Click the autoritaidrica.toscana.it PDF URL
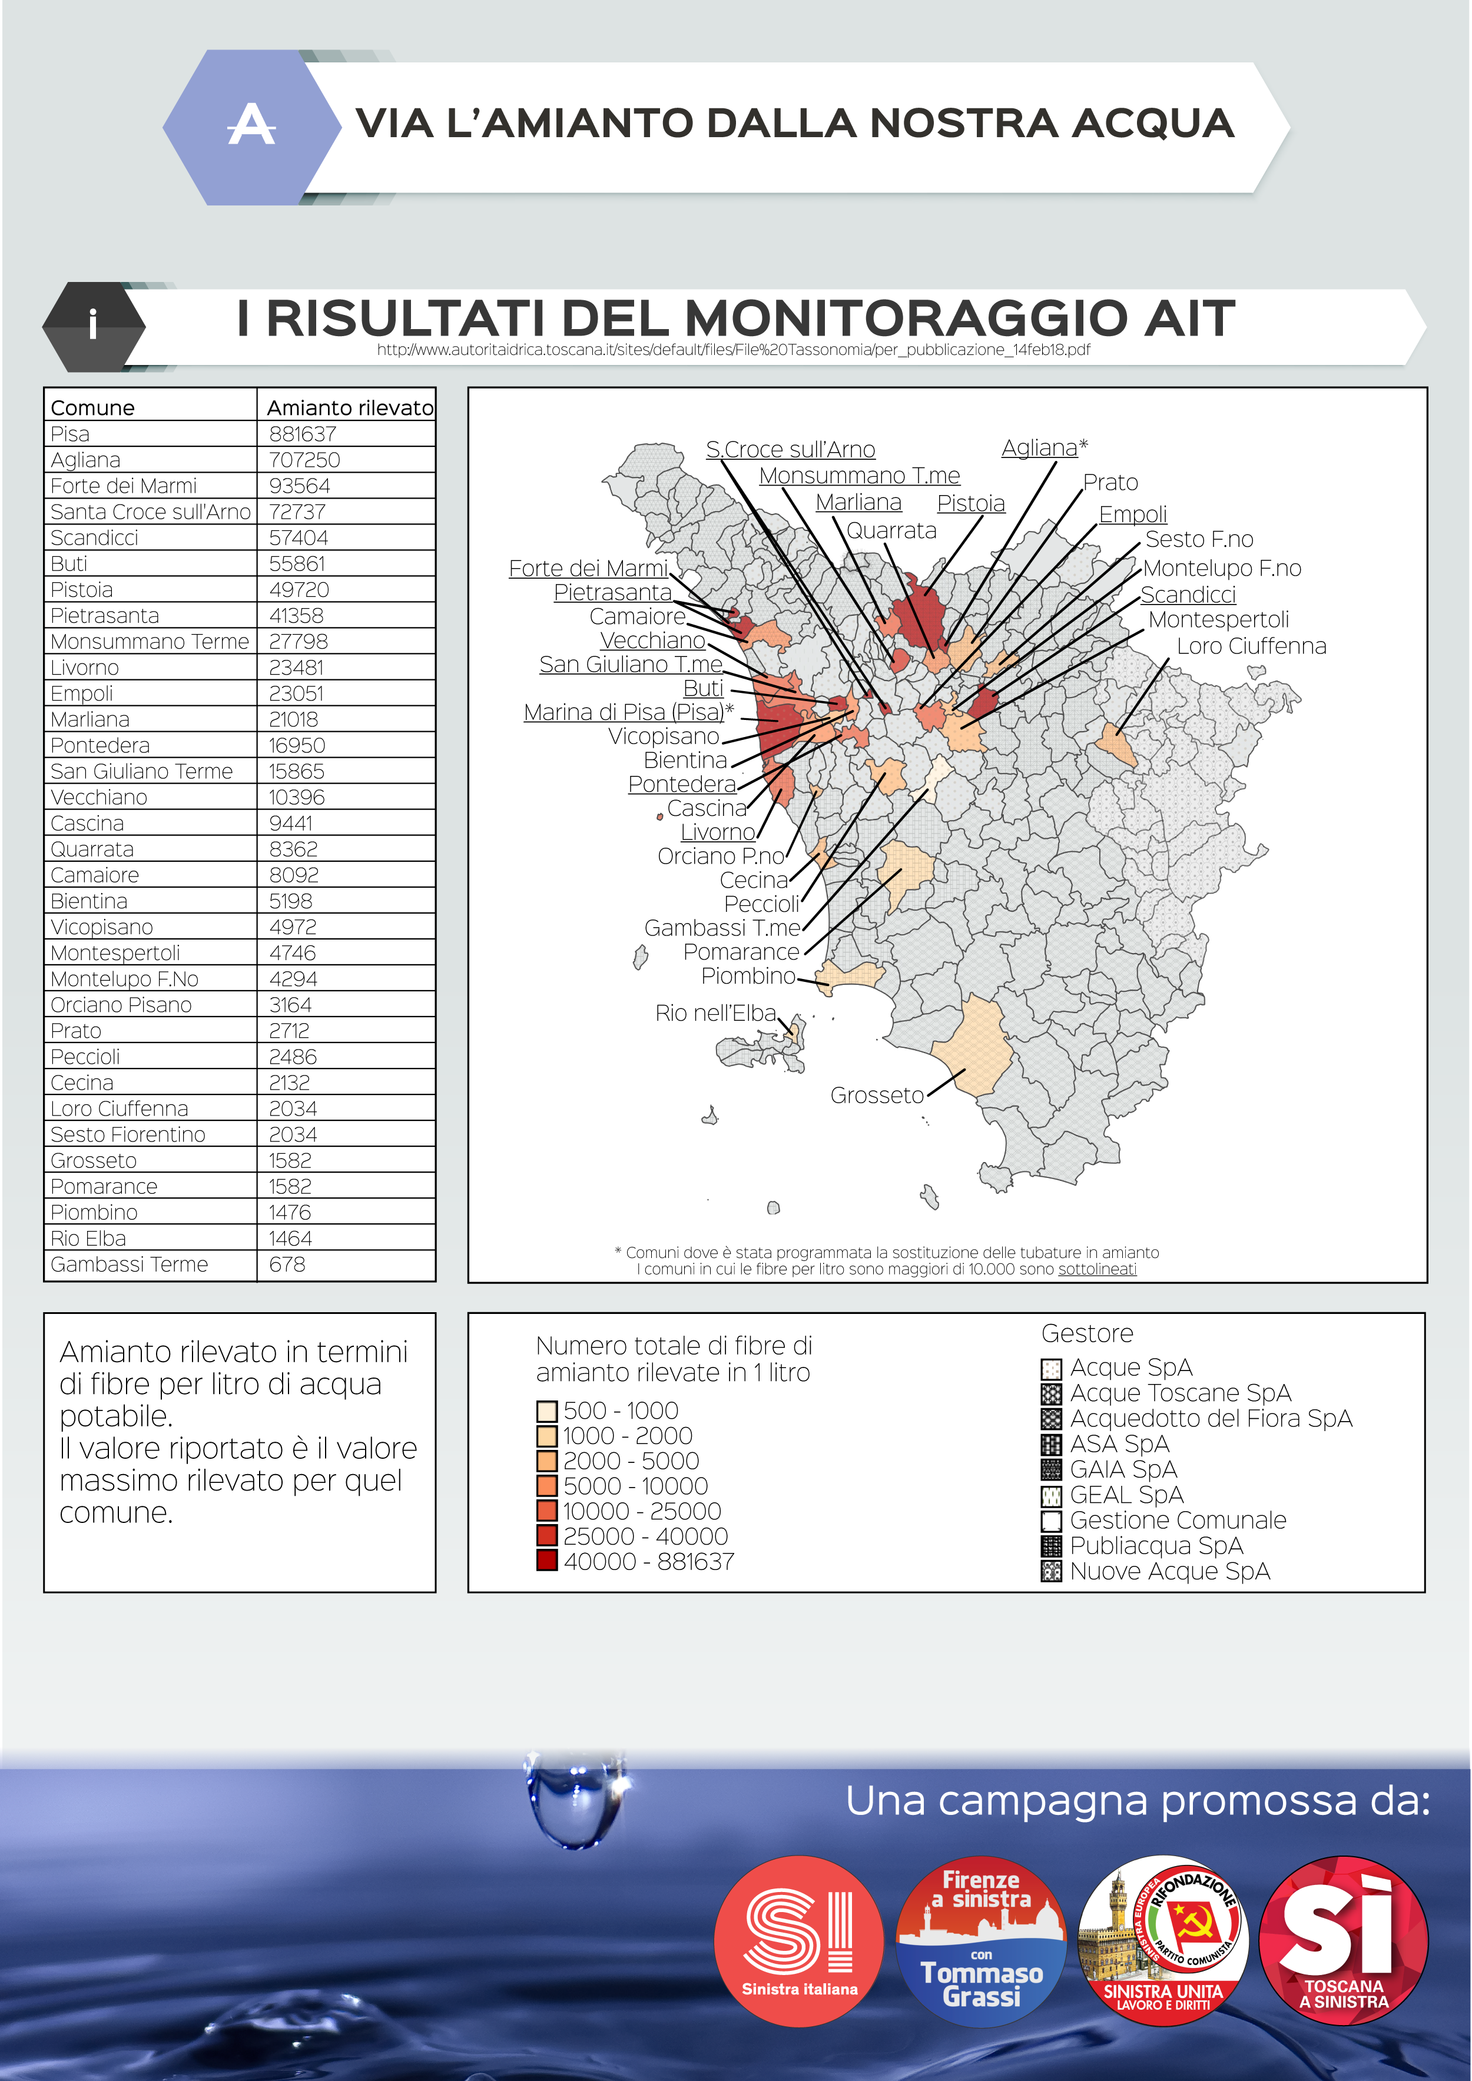This screenshot has width=1472, height=2081. click(x=733, y=350)
